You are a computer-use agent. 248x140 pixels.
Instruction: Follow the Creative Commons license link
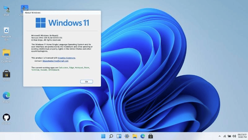[x=67, y=58]
